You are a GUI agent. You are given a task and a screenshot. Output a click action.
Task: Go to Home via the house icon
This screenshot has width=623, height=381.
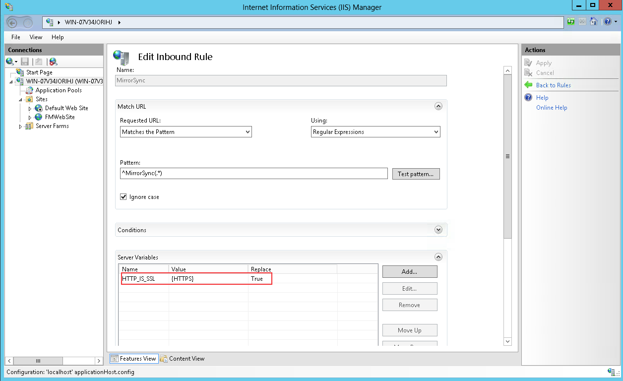(x=593, y=22)
